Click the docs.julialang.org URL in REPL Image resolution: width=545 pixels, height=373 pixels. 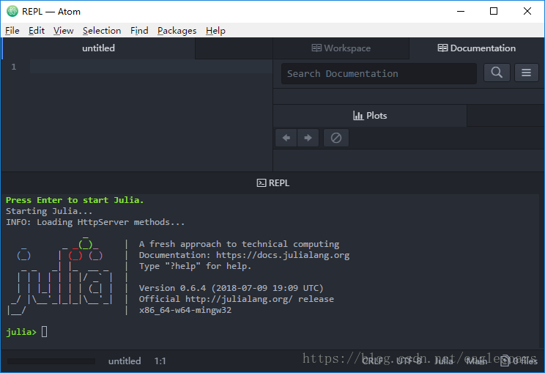[283, 255]
